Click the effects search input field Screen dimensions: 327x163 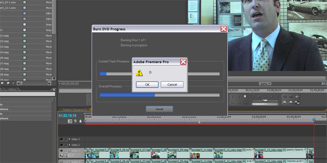pos(27,94)
